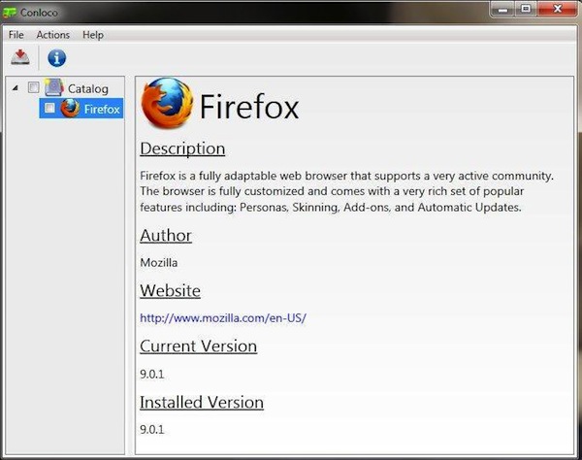The width and height of the screenshot is (582, 460).
Task: Click the install download toolbar icon
Action: coord(20,57)
